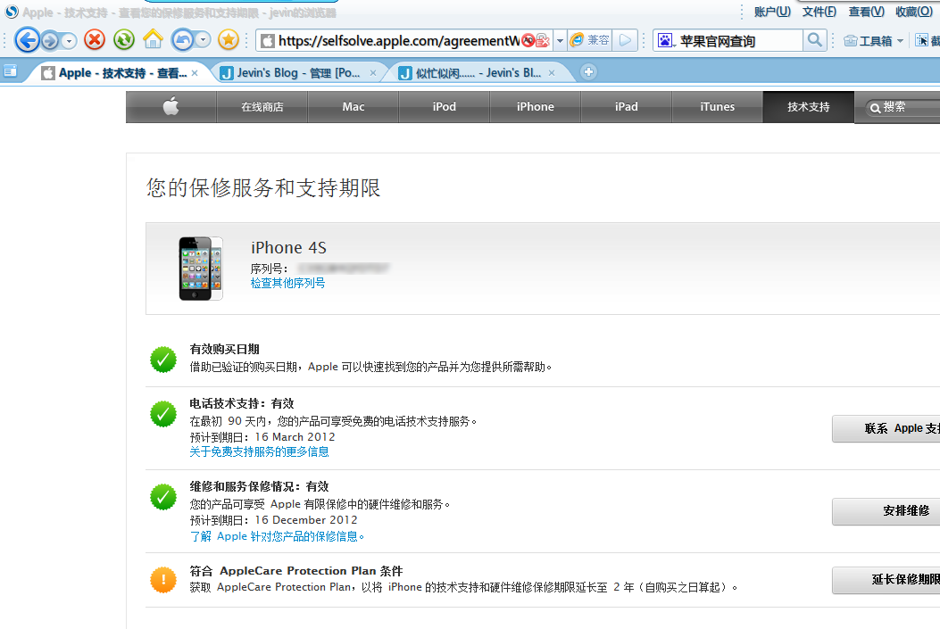
Task: Click the undo closed tab icon
Action: pyautogui.click(x=182, y=40)
